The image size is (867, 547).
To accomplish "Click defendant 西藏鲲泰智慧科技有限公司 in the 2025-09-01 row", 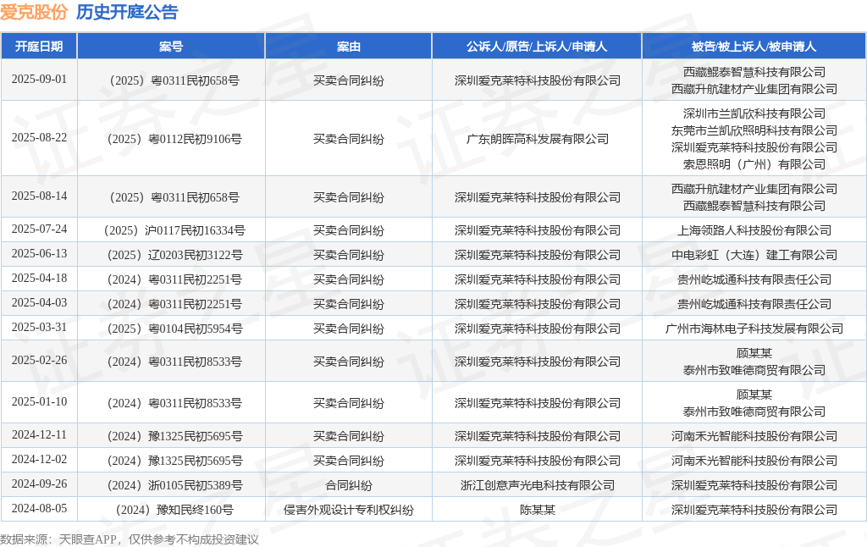I will click(754, 72).
